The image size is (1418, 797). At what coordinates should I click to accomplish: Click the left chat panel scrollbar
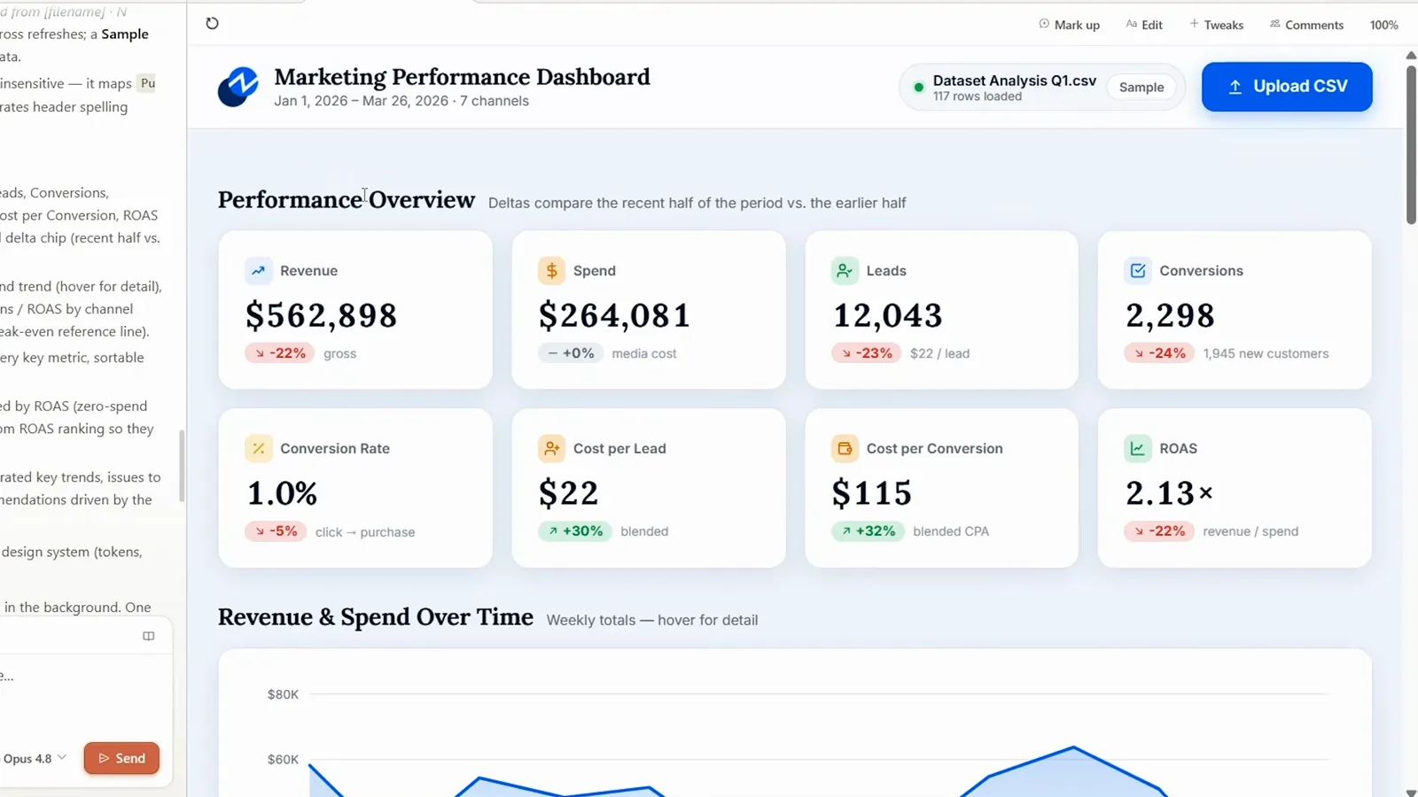[x=182, y=466]
